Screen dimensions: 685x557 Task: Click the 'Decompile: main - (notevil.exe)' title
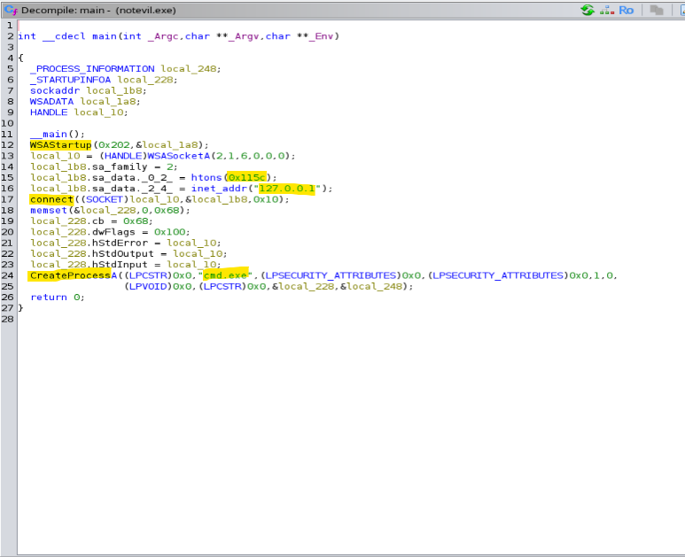(x=98, y=10)
